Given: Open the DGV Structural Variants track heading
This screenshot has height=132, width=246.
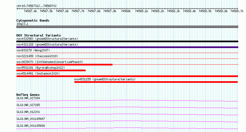Looking at the screenshot, I should [39, 35].
